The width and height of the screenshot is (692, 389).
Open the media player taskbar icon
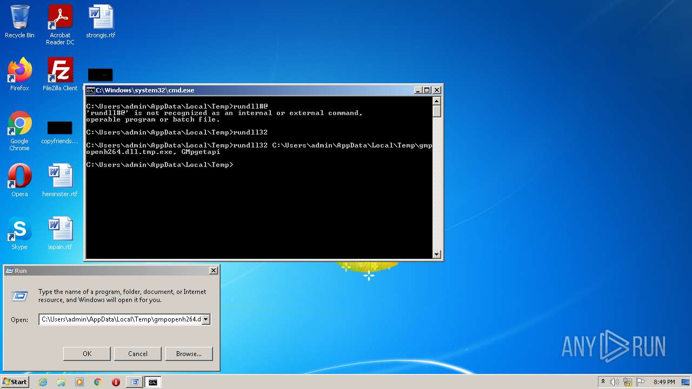point(79,382)
